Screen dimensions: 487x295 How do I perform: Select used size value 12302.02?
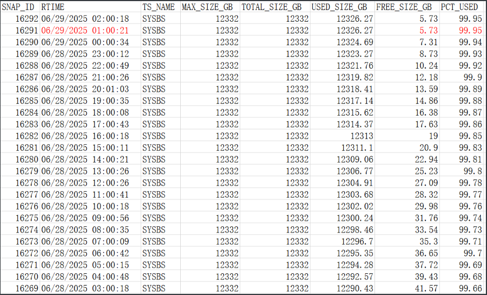[355, 206]
